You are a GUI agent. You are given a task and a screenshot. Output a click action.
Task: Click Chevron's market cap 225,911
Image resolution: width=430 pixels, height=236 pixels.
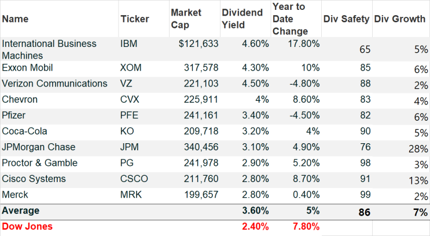pyautogui.click(x=201, y=100)
